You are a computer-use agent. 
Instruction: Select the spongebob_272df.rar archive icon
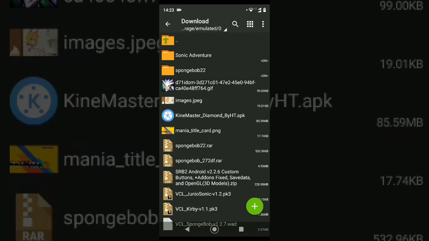168,161
